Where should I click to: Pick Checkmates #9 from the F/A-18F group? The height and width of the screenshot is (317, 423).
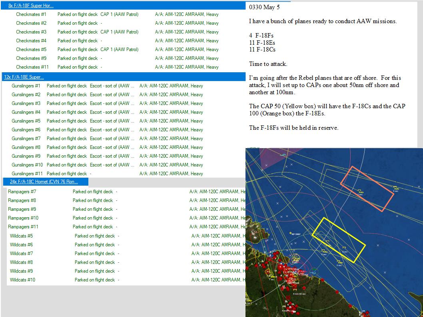click(x=31, y=58)
